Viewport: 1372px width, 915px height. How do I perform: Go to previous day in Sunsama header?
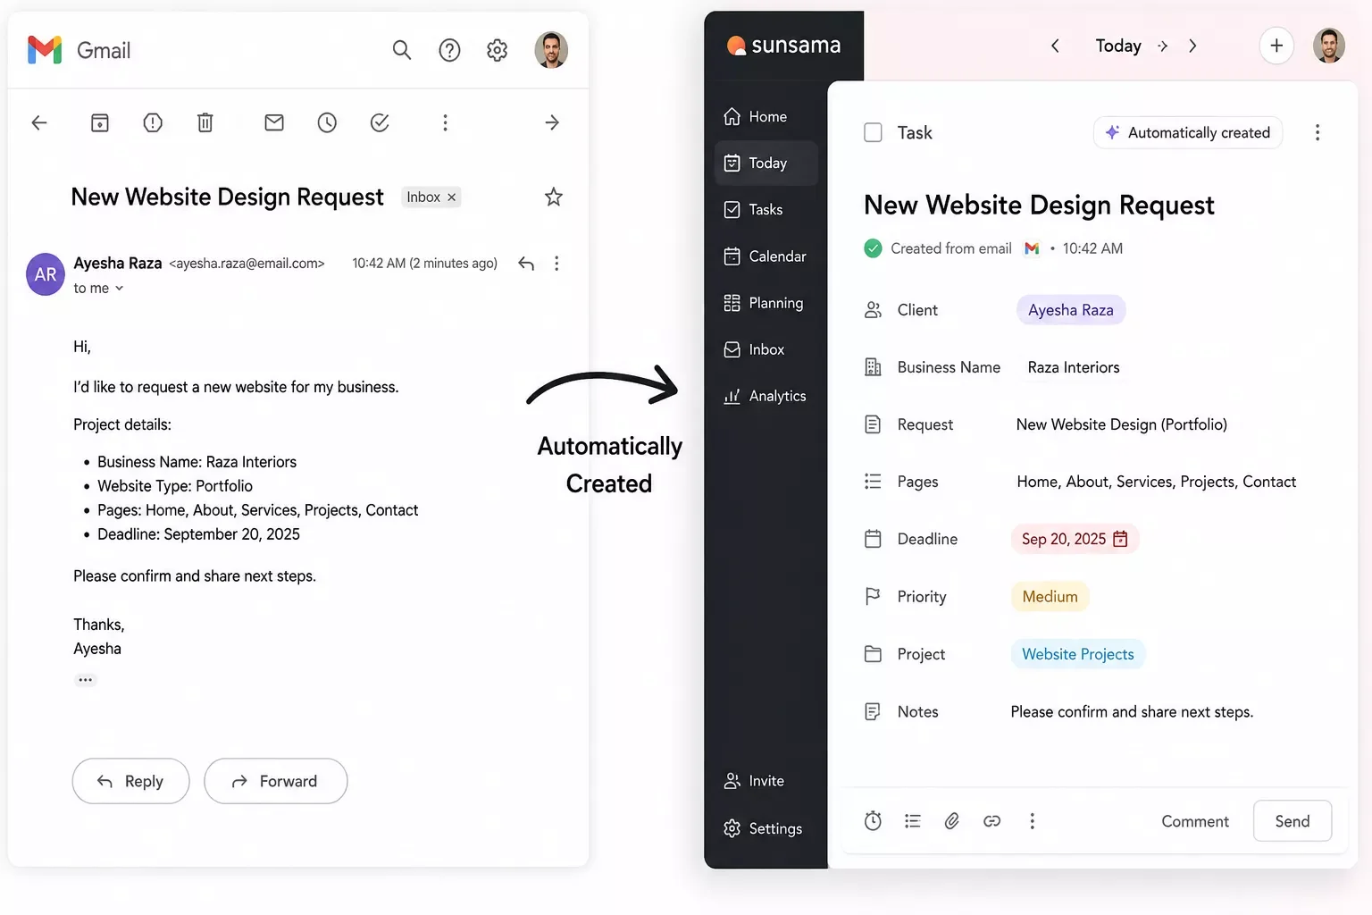point(1055,46)
